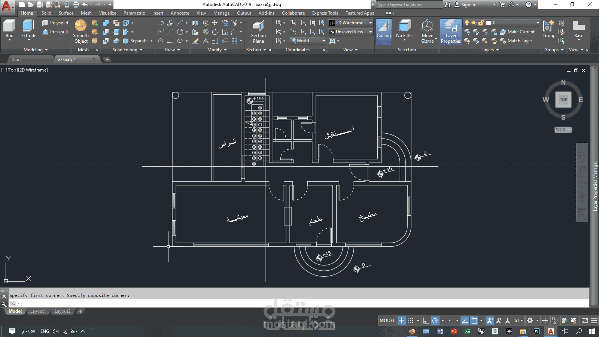Viewport: 599px width, 337px height.
Task: Toggle ortho mode in status bar
Action: click(426, 321)
